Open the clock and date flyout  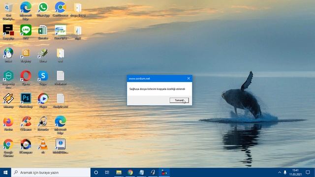pyautogui.click(x=295, y=173)
